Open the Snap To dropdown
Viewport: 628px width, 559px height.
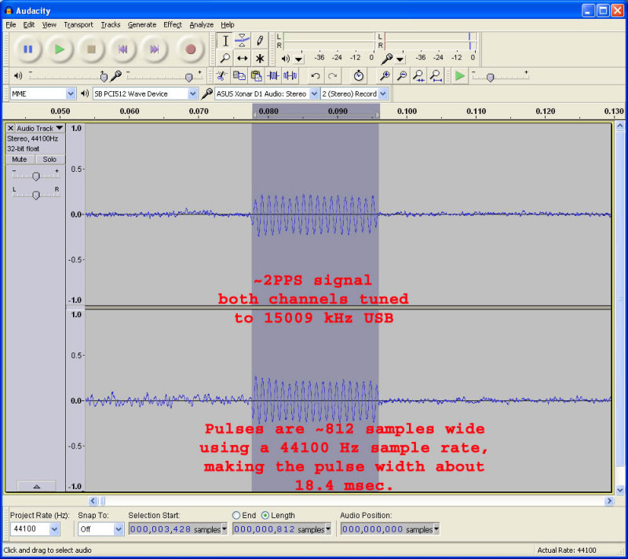click(119, 529)
